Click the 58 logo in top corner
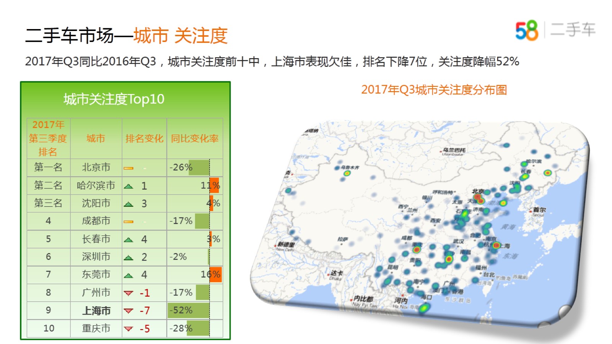The image size is (612, 344). point(527,30)
